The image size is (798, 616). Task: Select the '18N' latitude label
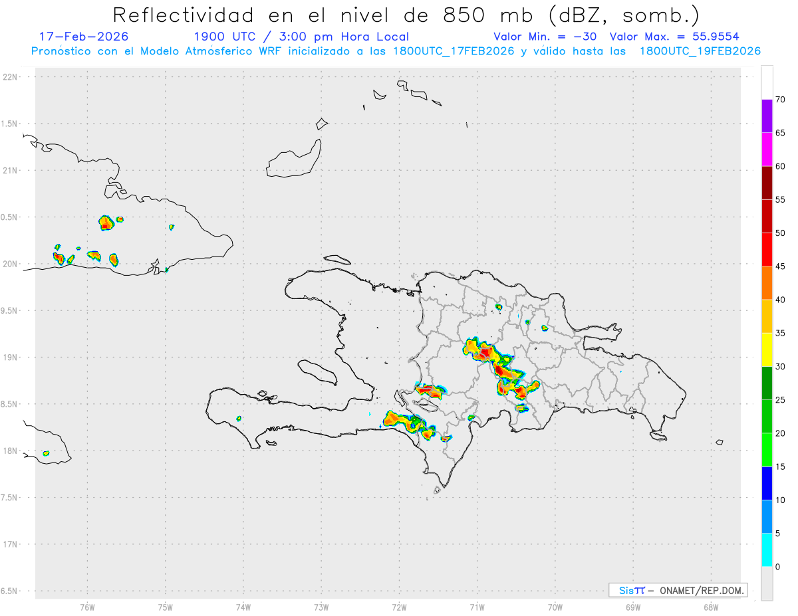(x=11, y=451)
